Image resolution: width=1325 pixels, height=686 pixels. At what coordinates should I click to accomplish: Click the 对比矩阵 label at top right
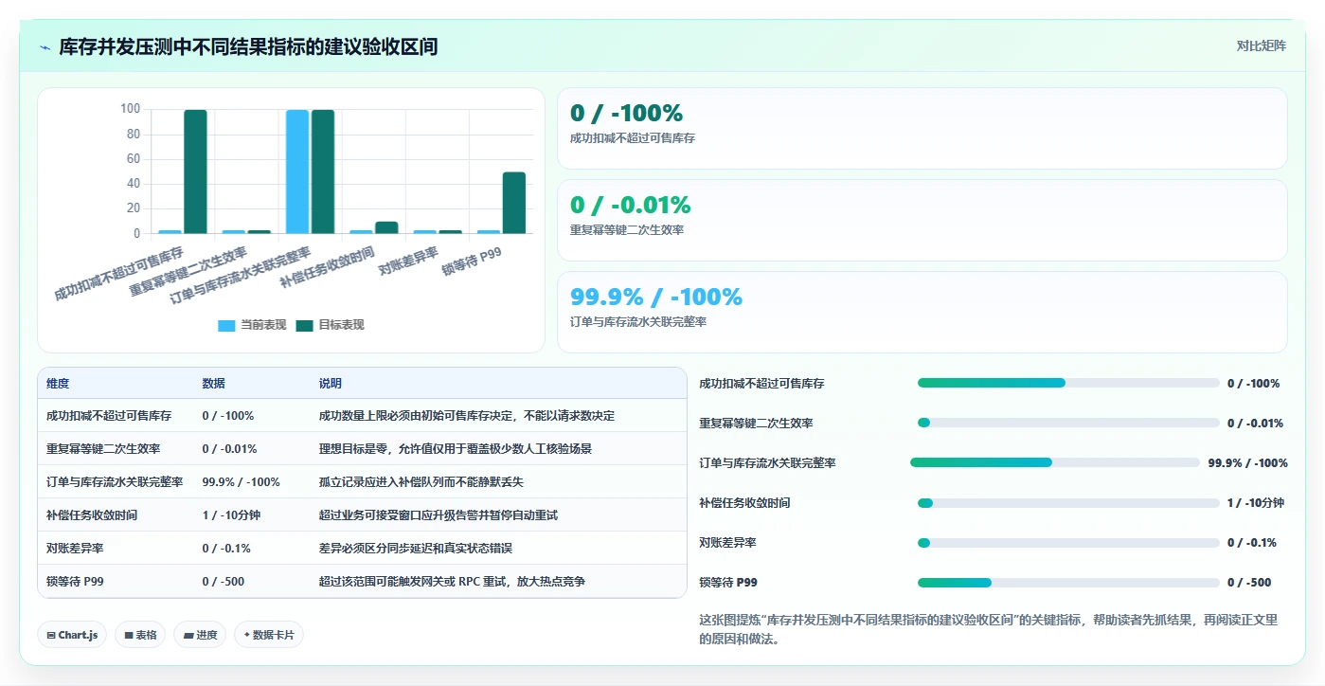(1261, 45)
